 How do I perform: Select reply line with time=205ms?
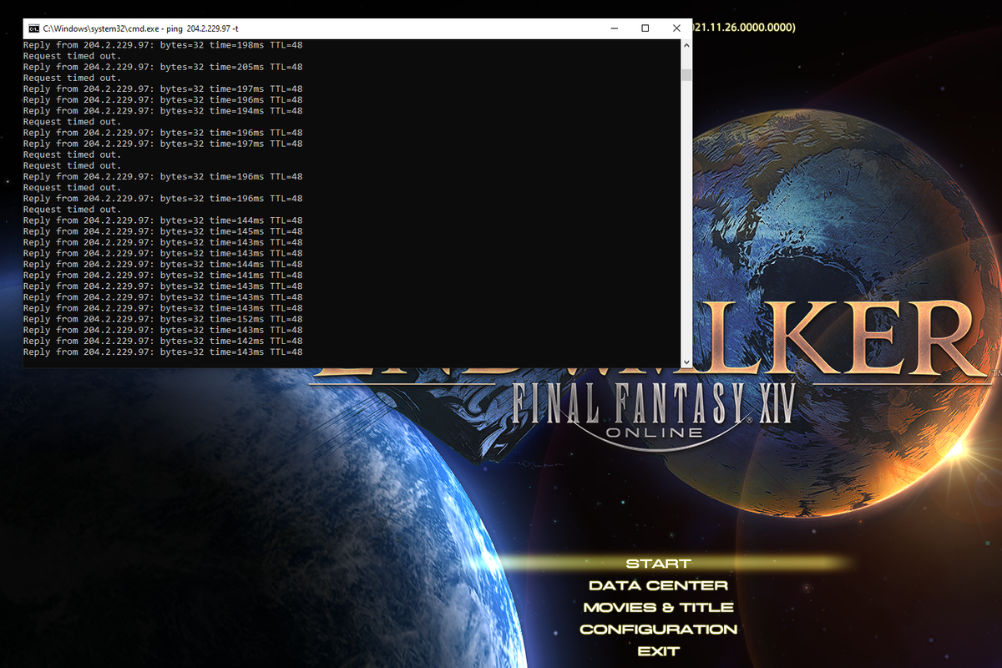coord(163,67)
